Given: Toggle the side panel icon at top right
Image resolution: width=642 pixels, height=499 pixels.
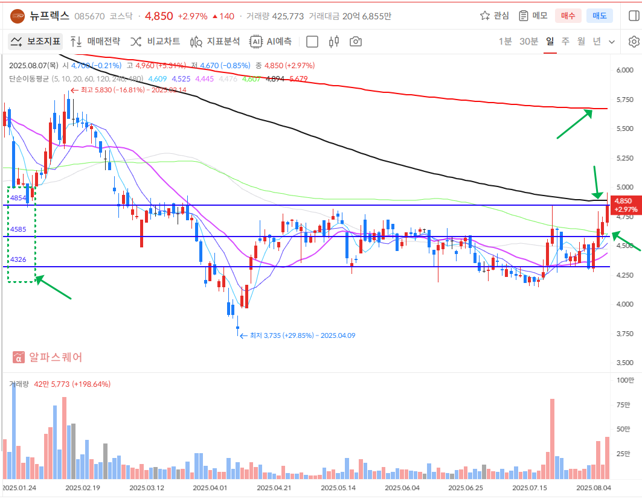Looking at the screenshot, I should pos(634,16).
